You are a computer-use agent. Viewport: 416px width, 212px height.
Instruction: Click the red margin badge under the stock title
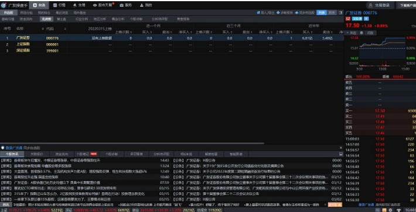tap(348, 19)
